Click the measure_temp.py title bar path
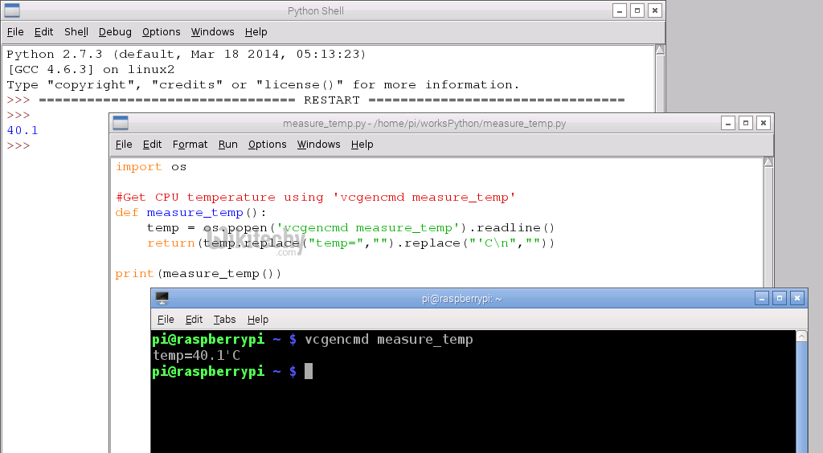Viewport: 823px width, 453px height. tap(424, 124)
